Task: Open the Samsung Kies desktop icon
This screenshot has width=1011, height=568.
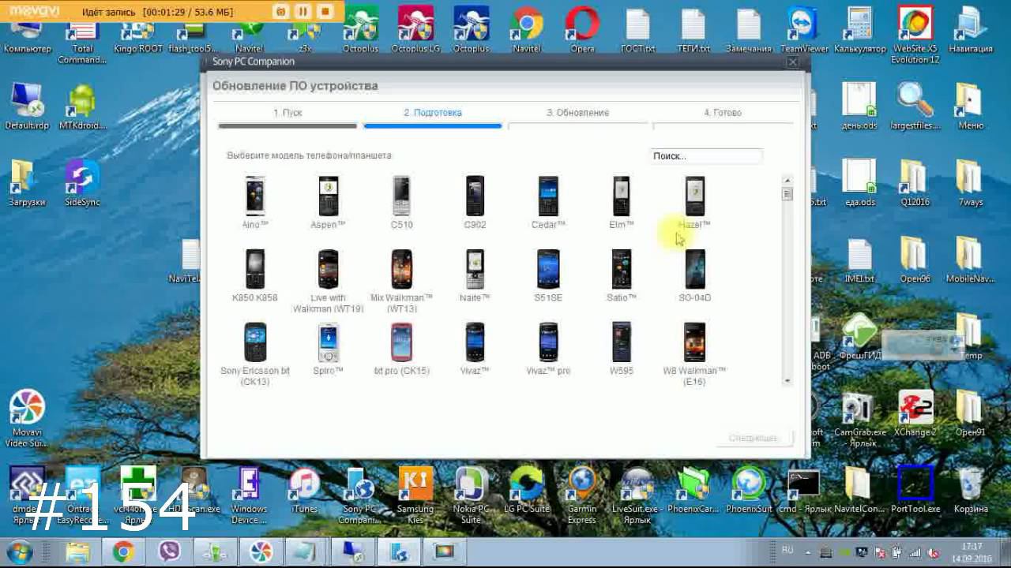Action: click(x=415, y=496)
